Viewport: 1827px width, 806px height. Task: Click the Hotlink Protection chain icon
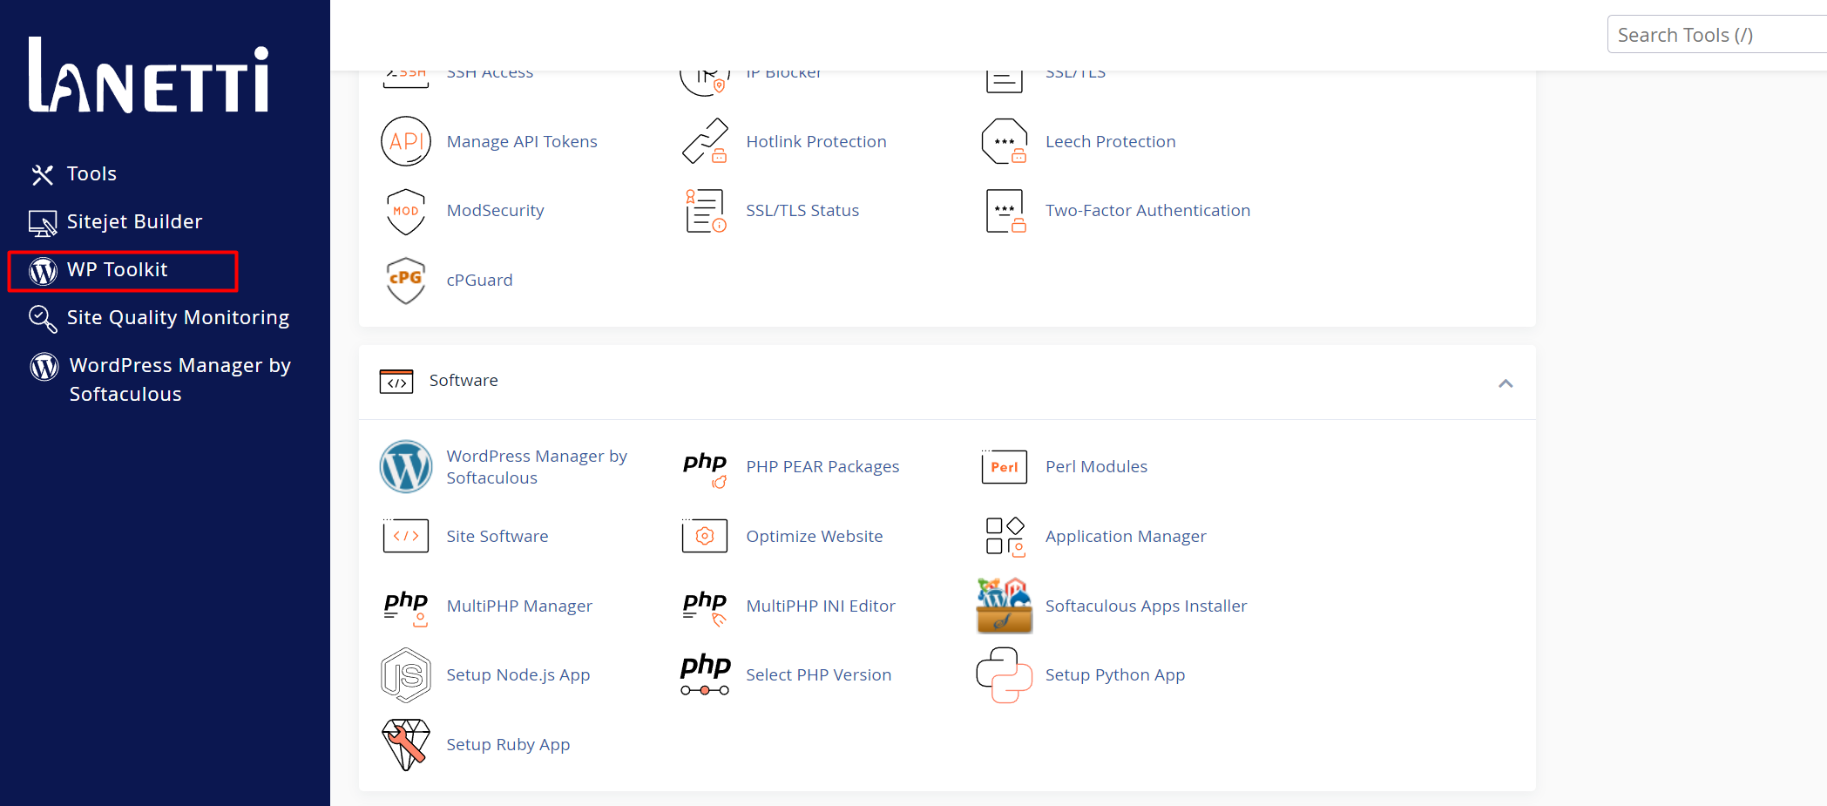tap(705, 141)
